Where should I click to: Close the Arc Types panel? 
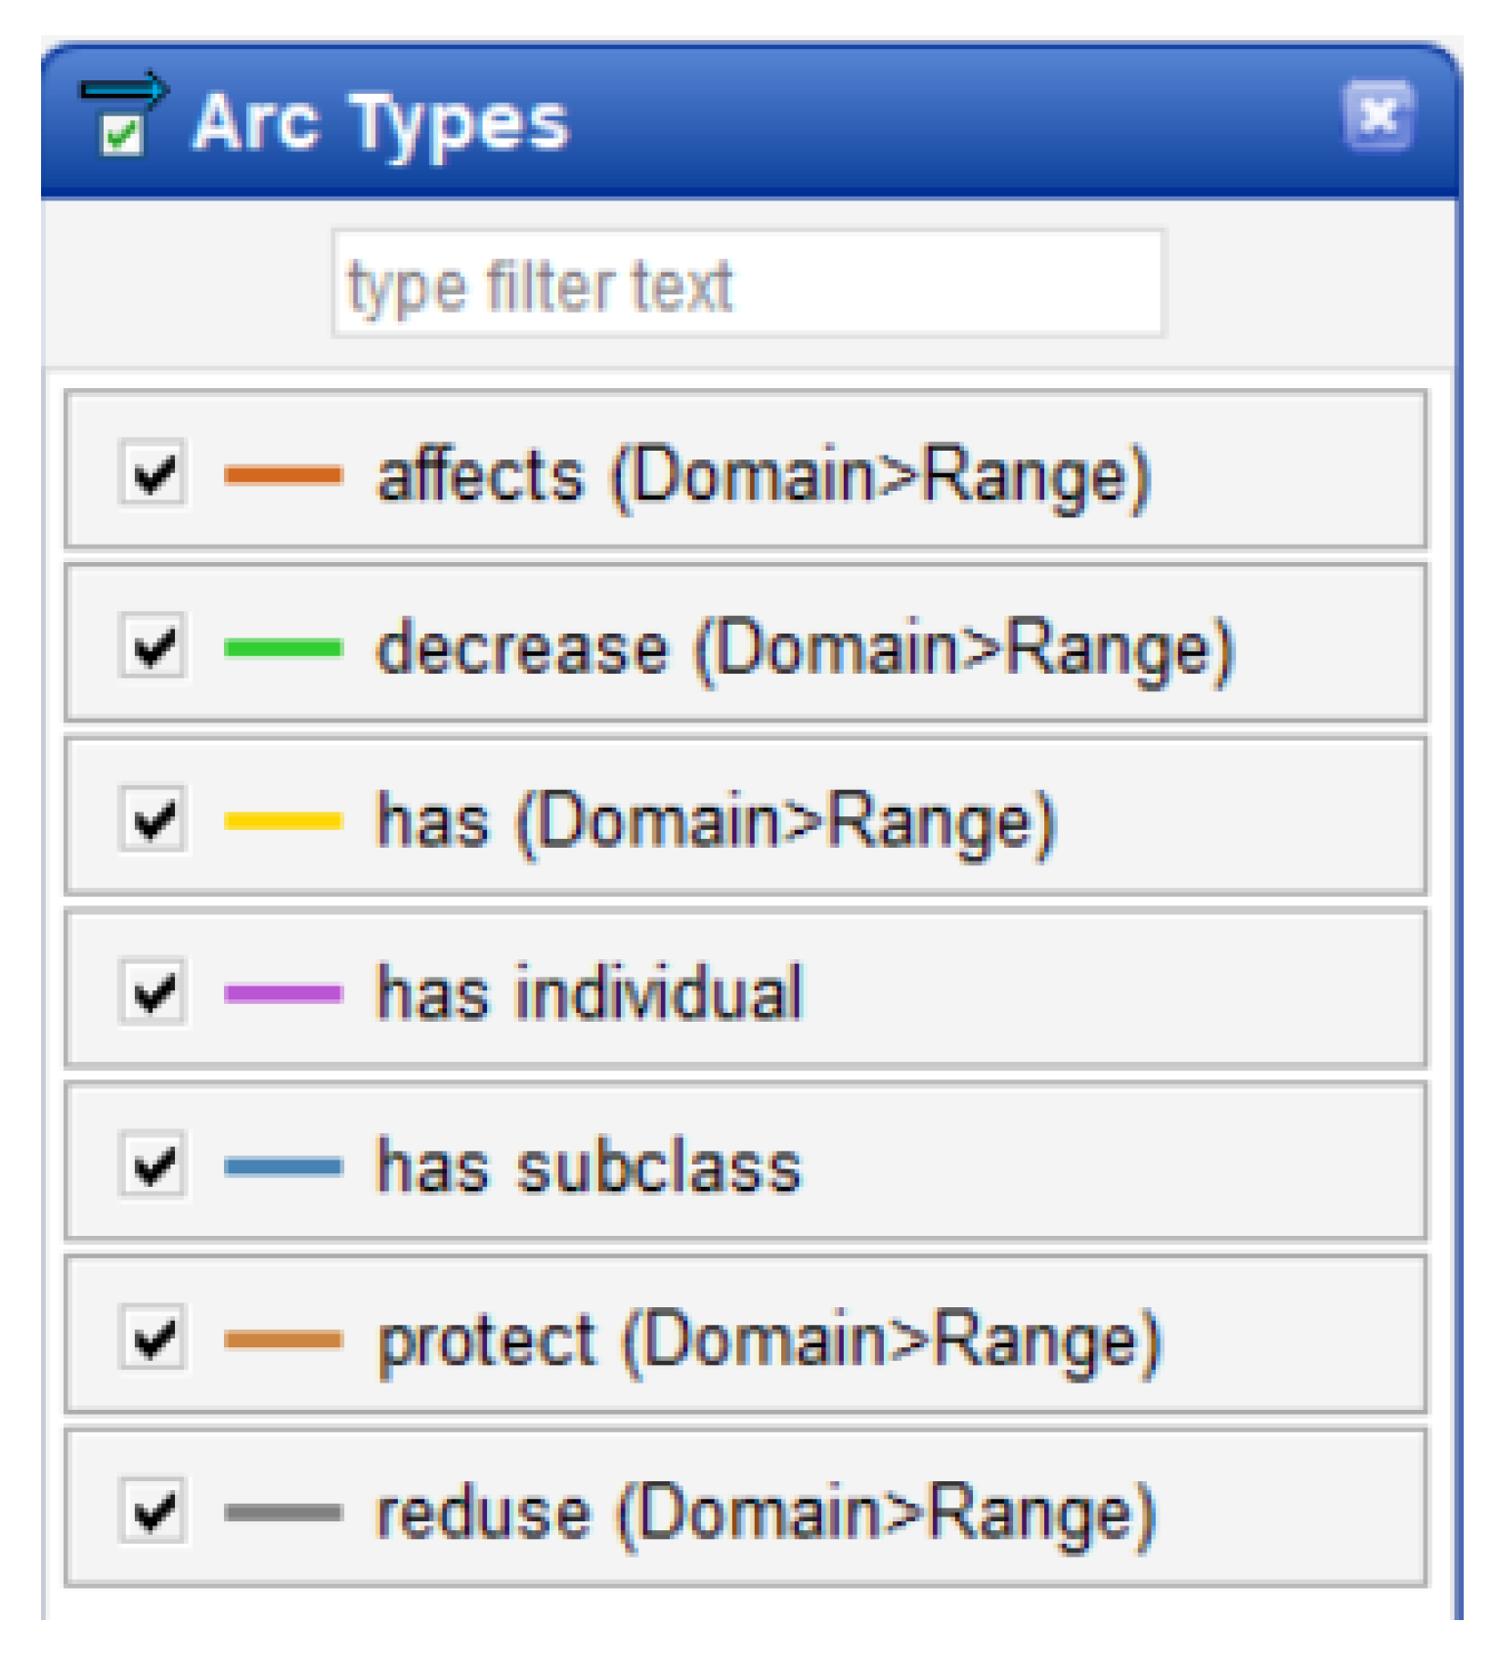click(x=1378, y=116)
